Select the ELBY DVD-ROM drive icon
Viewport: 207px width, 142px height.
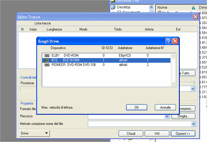tap(47, 55)
